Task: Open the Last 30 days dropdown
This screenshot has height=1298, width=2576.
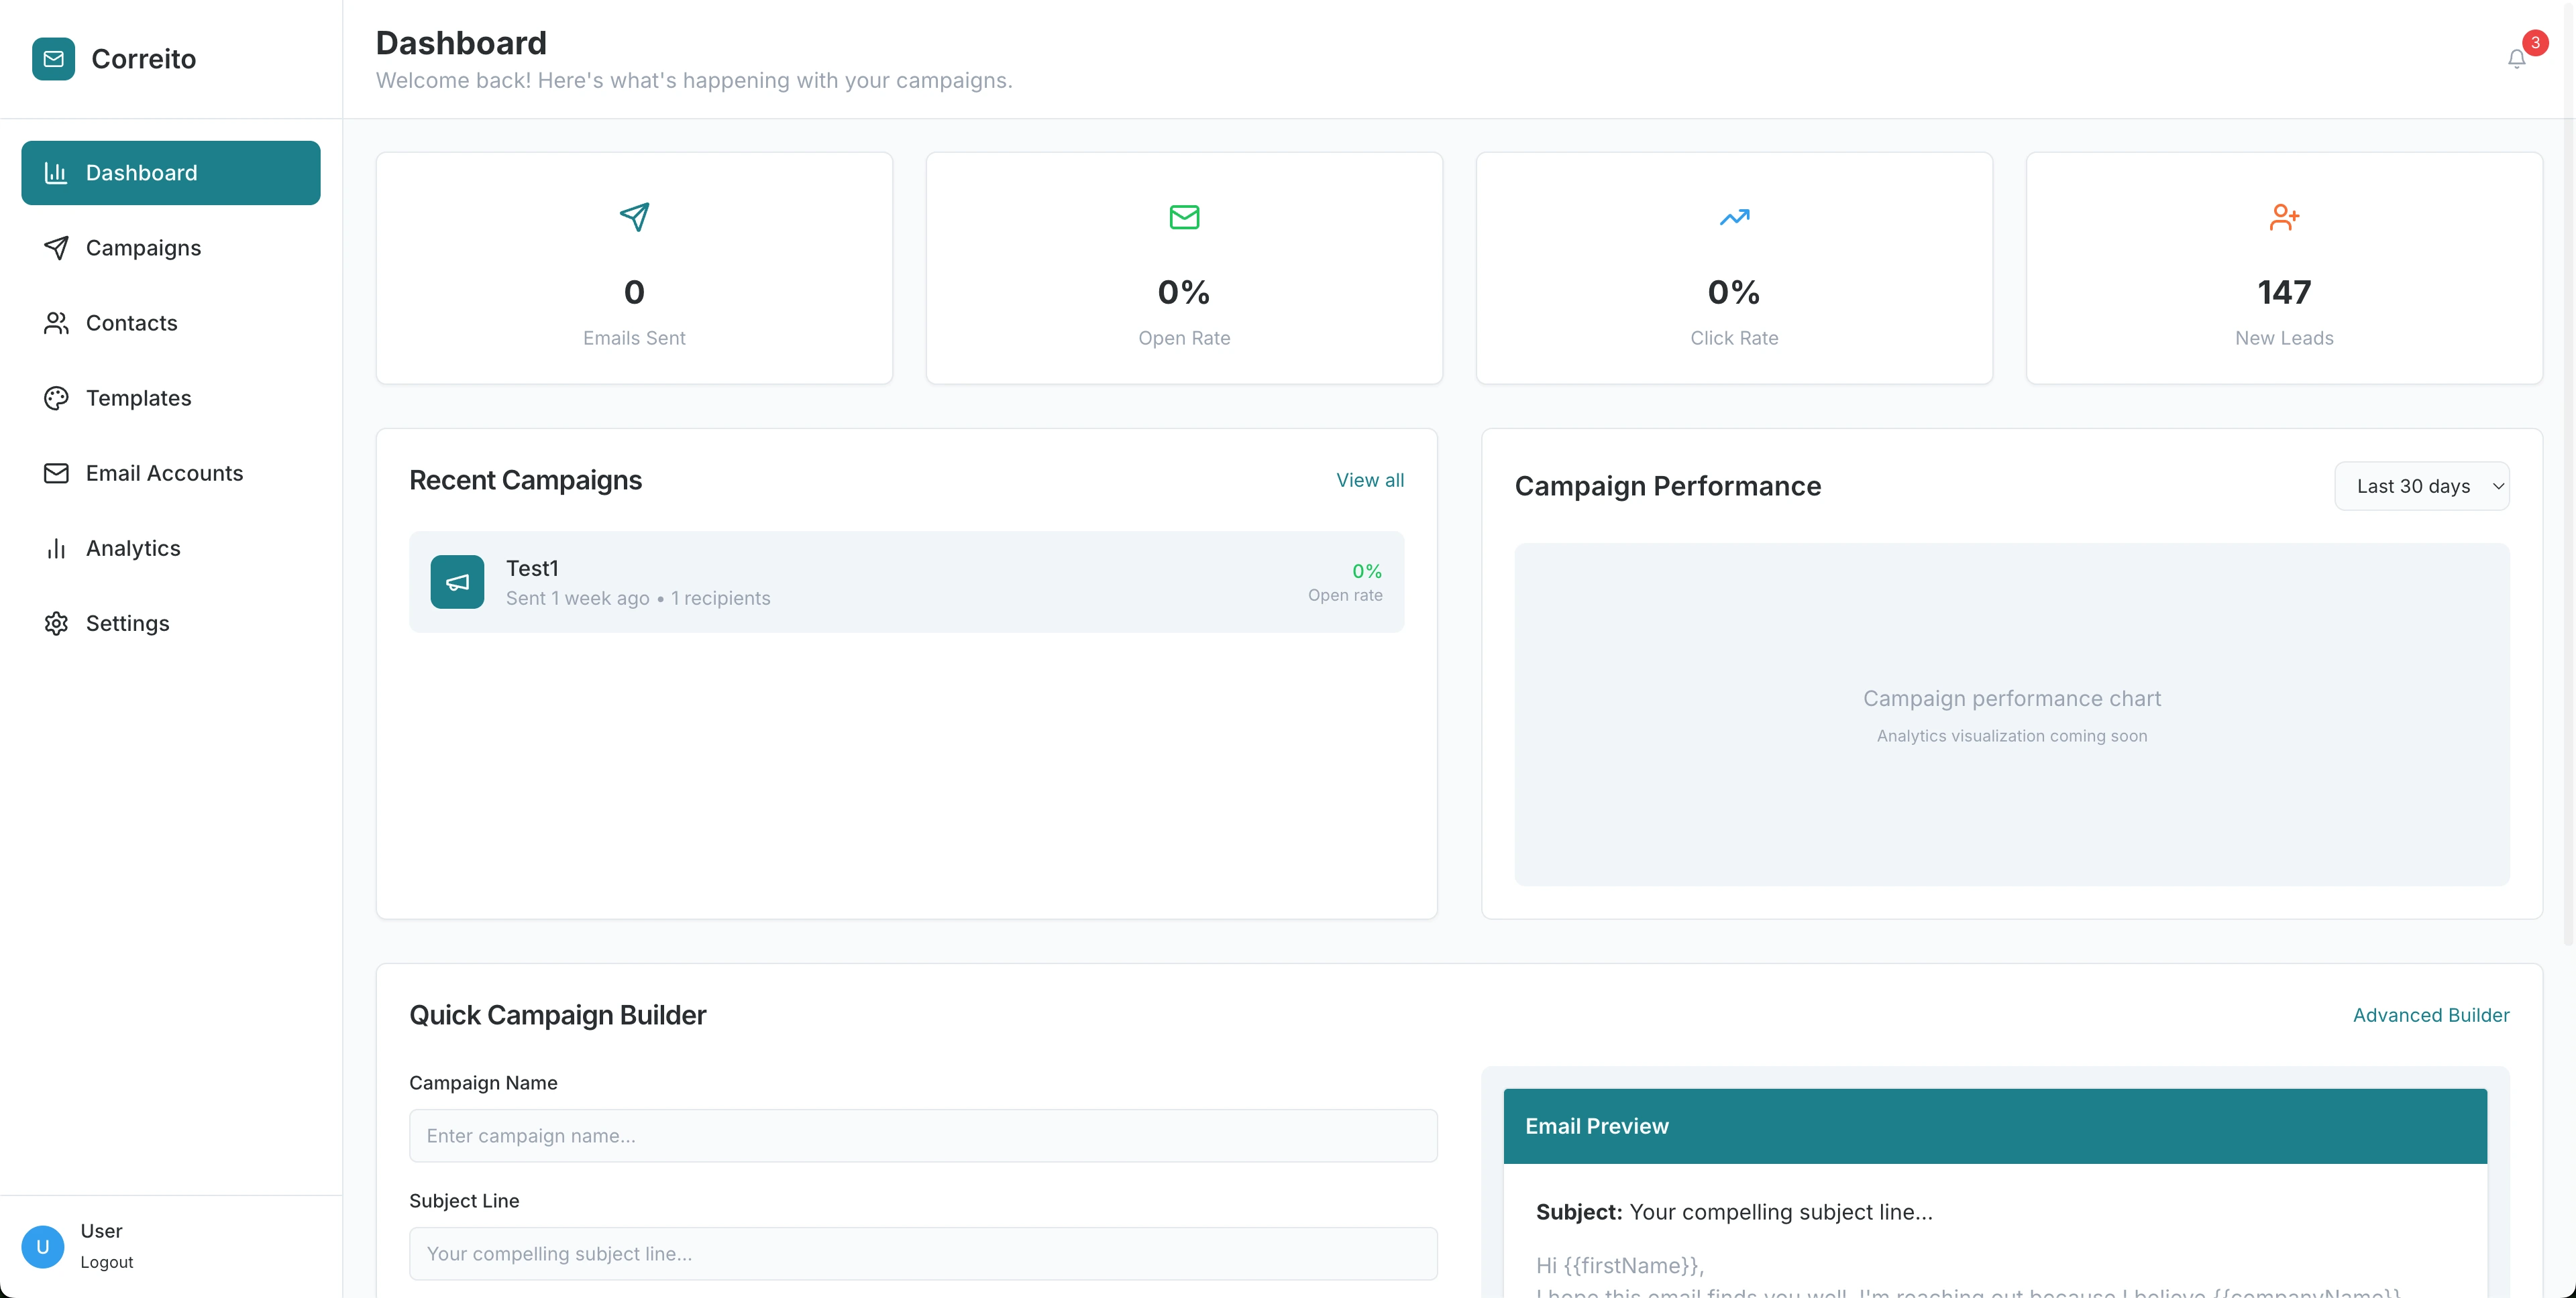Action: pos(2421,487)
